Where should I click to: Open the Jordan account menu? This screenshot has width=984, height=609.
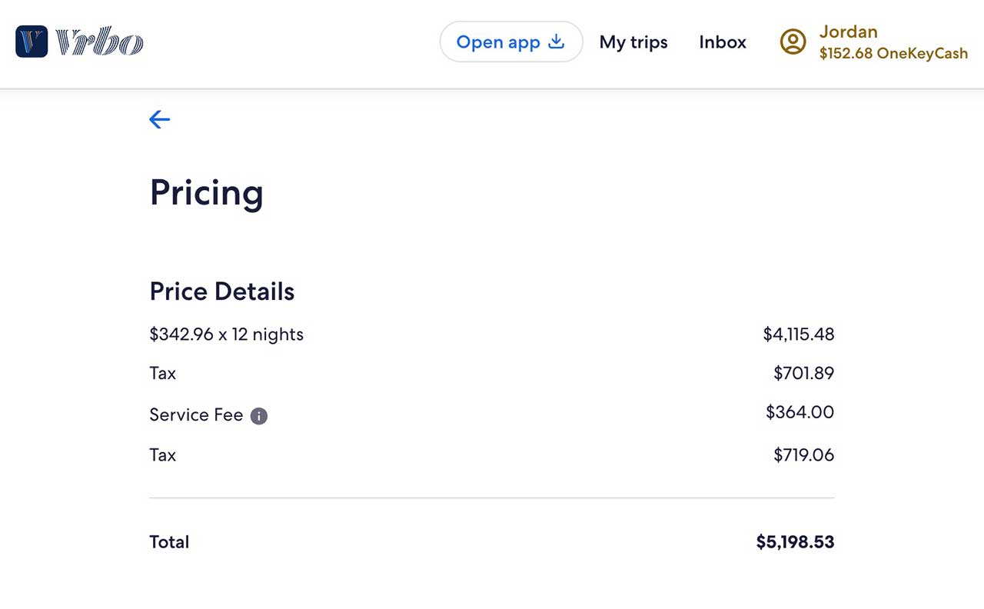click(x=848, y=32)
